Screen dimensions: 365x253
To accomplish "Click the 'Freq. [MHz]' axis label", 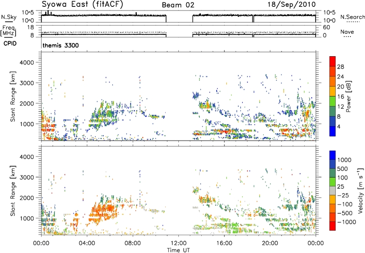I will [8, 31].
